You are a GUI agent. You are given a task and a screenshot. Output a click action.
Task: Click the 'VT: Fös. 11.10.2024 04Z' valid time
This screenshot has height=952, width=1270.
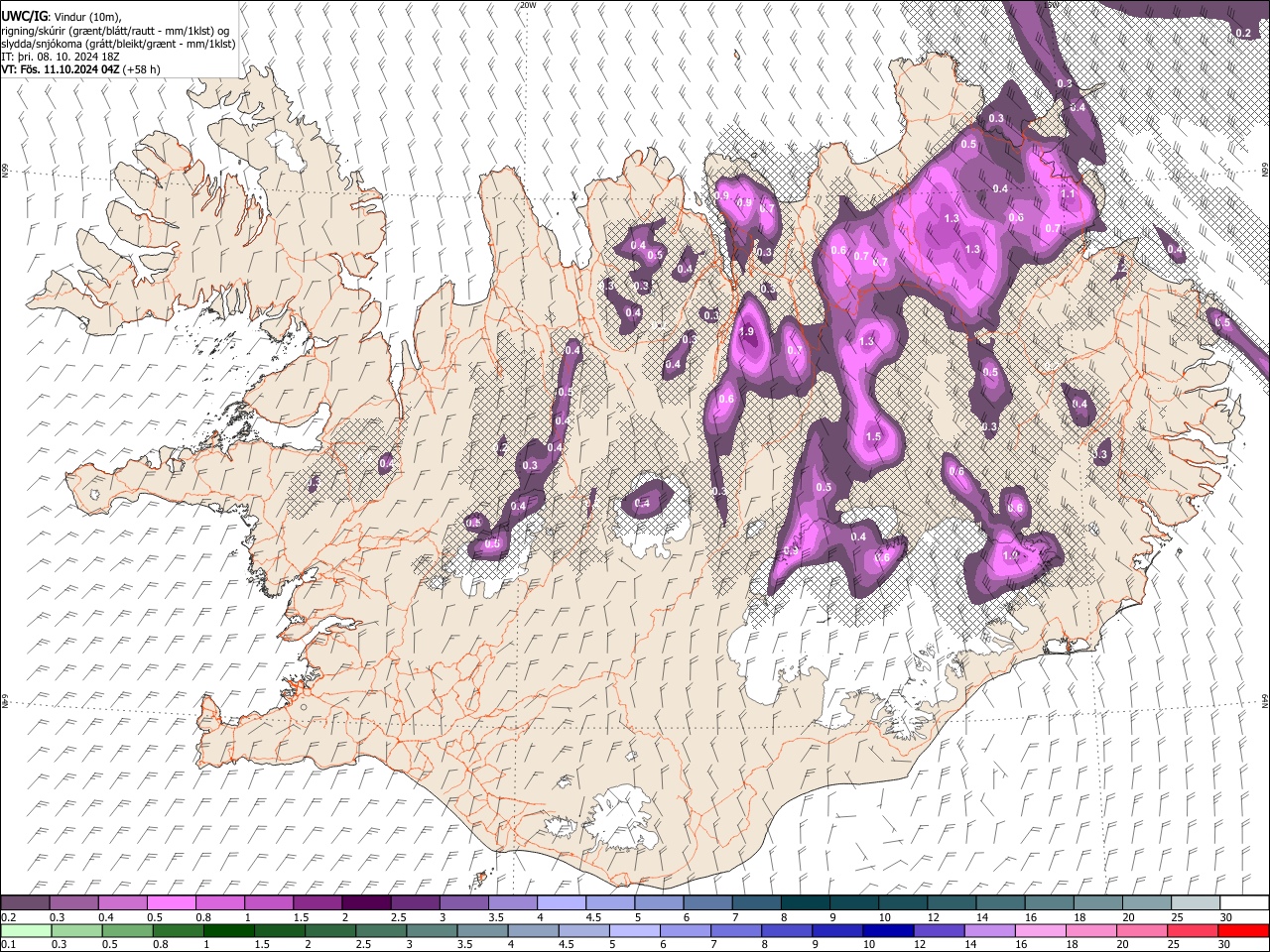click(x=61, y=70)
